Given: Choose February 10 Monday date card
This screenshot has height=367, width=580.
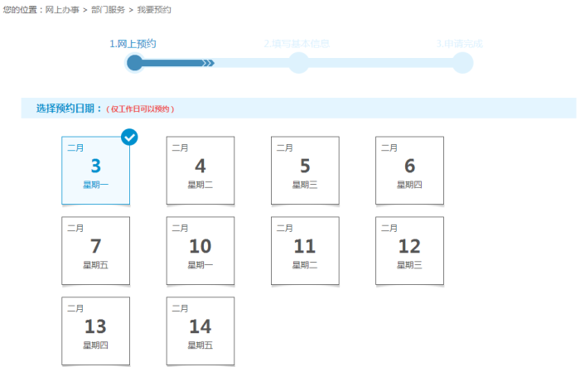Looking at the screenshot, I should [200, 251].
